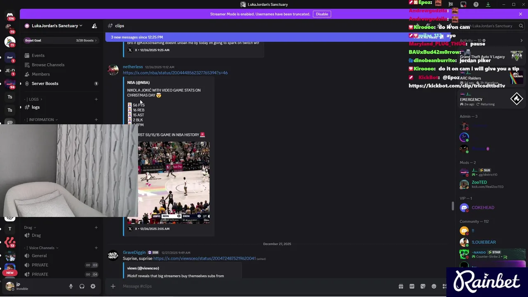Open the server icon with 94 badge
Screen dimensions: 528x297
tap(10, 84)
